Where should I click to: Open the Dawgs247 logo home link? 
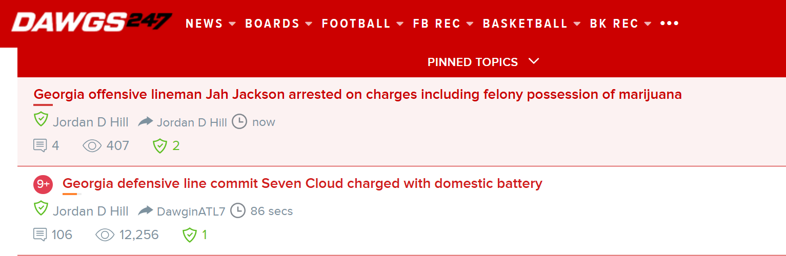coord(92,22)
